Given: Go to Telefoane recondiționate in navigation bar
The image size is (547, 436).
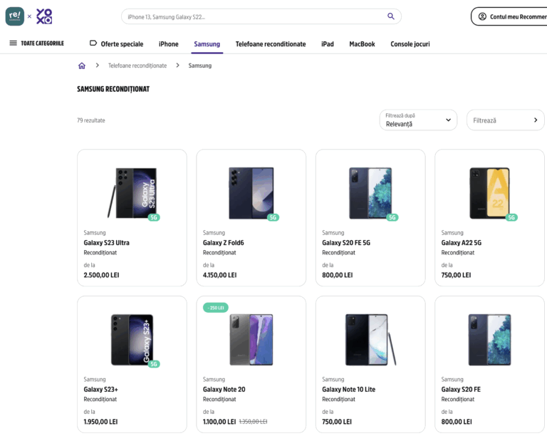Looking at the screenshot, I should pyautogui.click(x=271, y=44).
